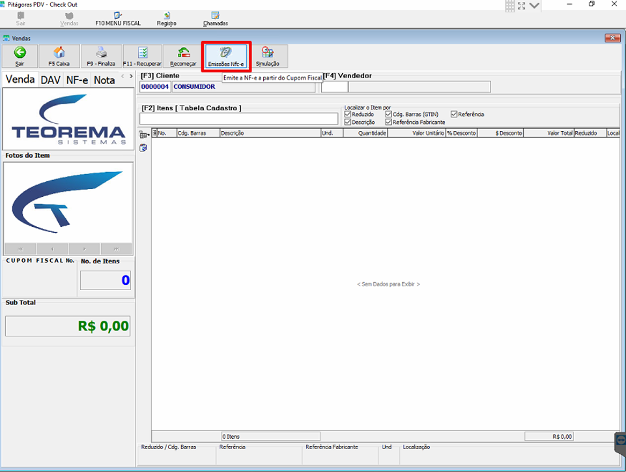Click the green Sair back-arrow button in Vendas
This screenshot has height=472, width=626.
coord(20,56)
